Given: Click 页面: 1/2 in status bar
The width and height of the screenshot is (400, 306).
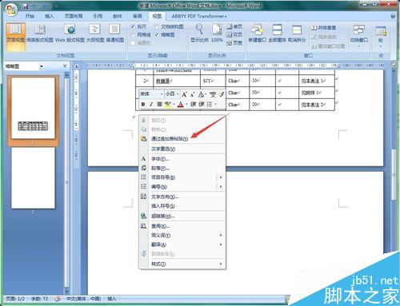Looking at the screenshot, I should [15, 299].
